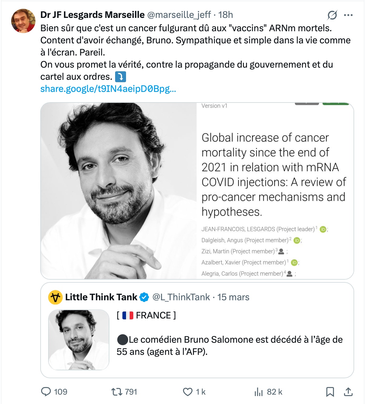Viewport: 369px width, 404px height.
Task: Repost this tweet using the retweet icon
Action: pyautogui.click(x=116, y=392)
